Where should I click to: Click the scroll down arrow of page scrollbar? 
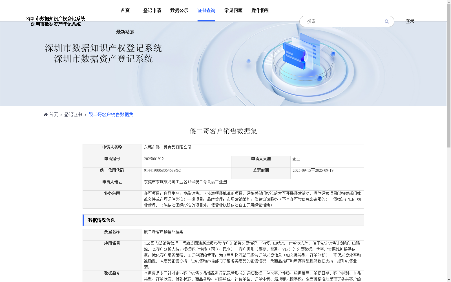[449, 280]
